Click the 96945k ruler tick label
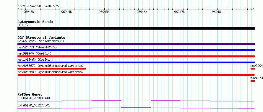Screen dimensions: 263x112 pyautogui.click(x=104, y=12)
